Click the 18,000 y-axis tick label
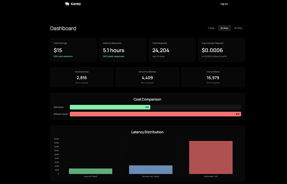Screen dimensions: 287x184 [x=56, y=139]
